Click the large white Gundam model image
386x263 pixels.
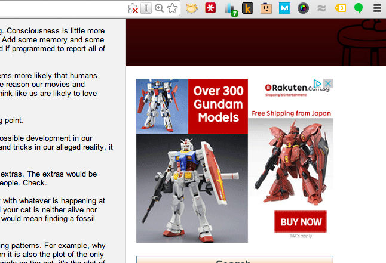coord(192,188)
